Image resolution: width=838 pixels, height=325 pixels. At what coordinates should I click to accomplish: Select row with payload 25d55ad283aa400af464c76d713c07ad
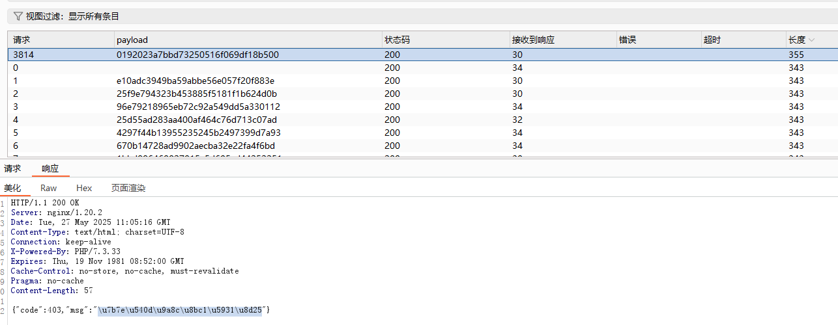click(x=197, y=120)
